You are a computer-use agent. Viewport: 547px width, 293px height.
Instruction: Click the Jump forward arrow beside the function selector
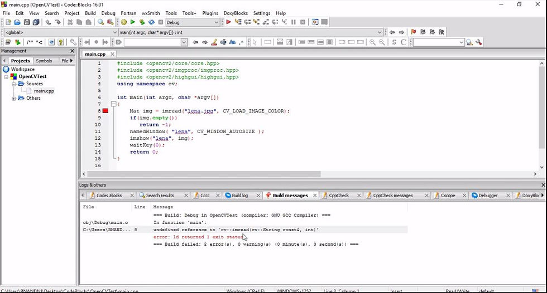[x=401, y=32]
